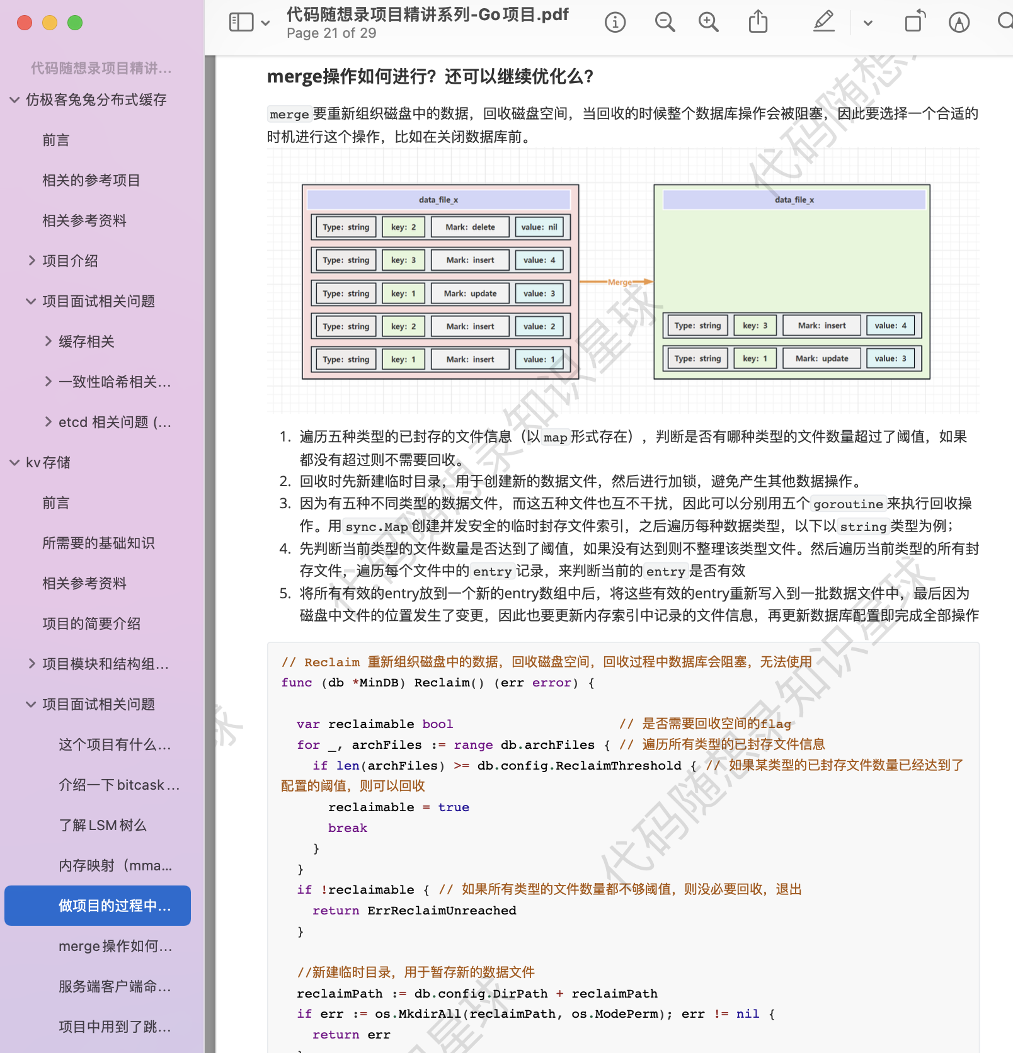1013x1053 pixels.
Task: Expand the 一致性哈希相关 outline item
Action: 48,382
